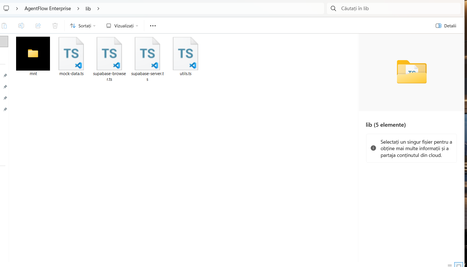This screenshot has height=267, width=467.
Task: Select the mock-data.ts file icon
Action: (x=71, y=54)
